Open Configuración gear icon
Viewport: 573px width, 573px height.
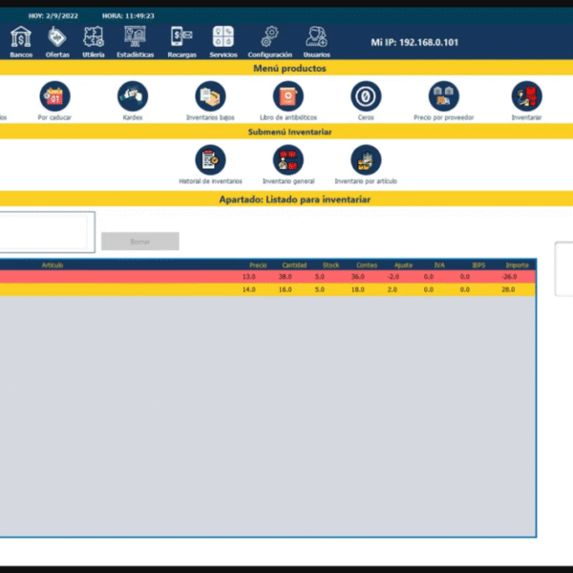[270, 37]
